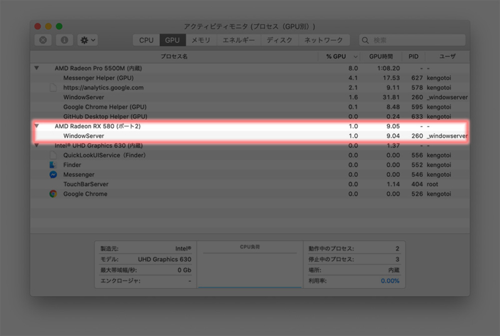Select WindowServer row with GPU time 31.81
500x336 pixels.
[249, 97]
